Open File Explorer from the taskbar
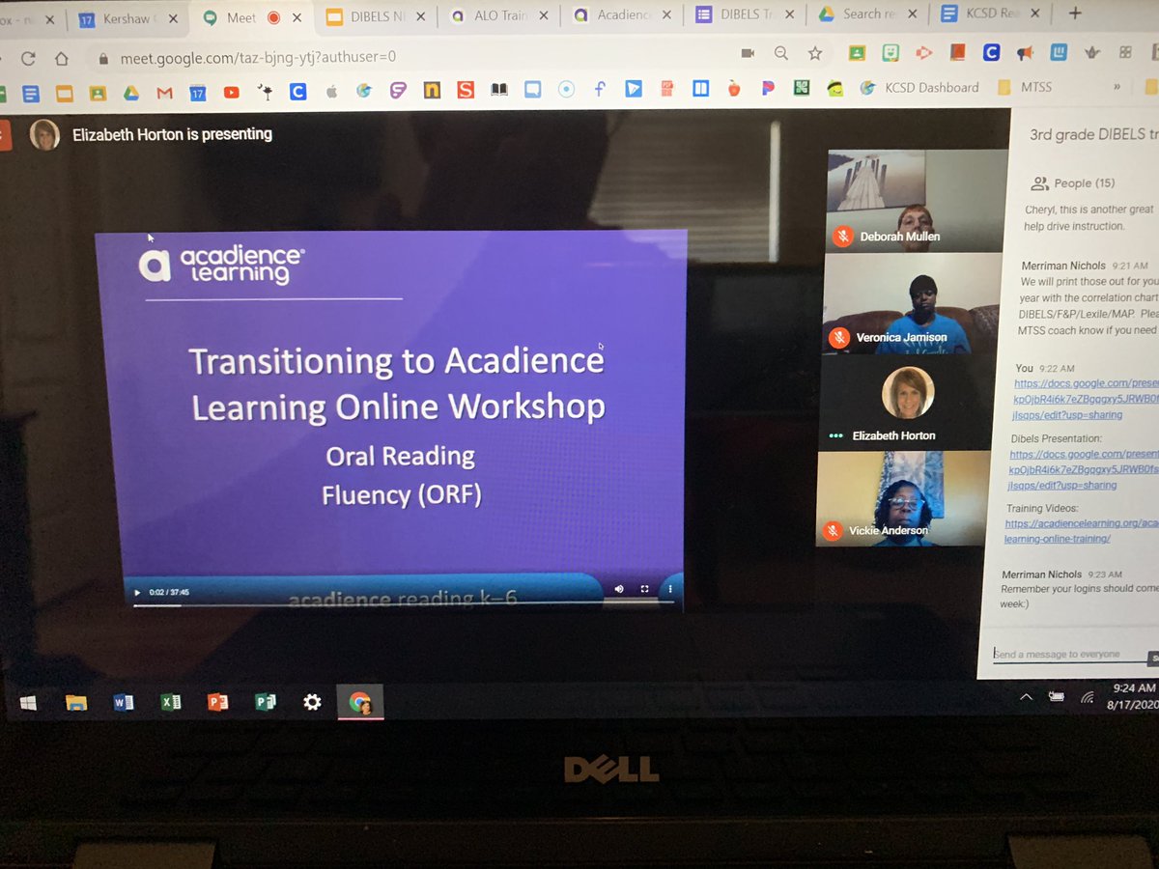1159x869 pixels. click(x=76, y=703)
